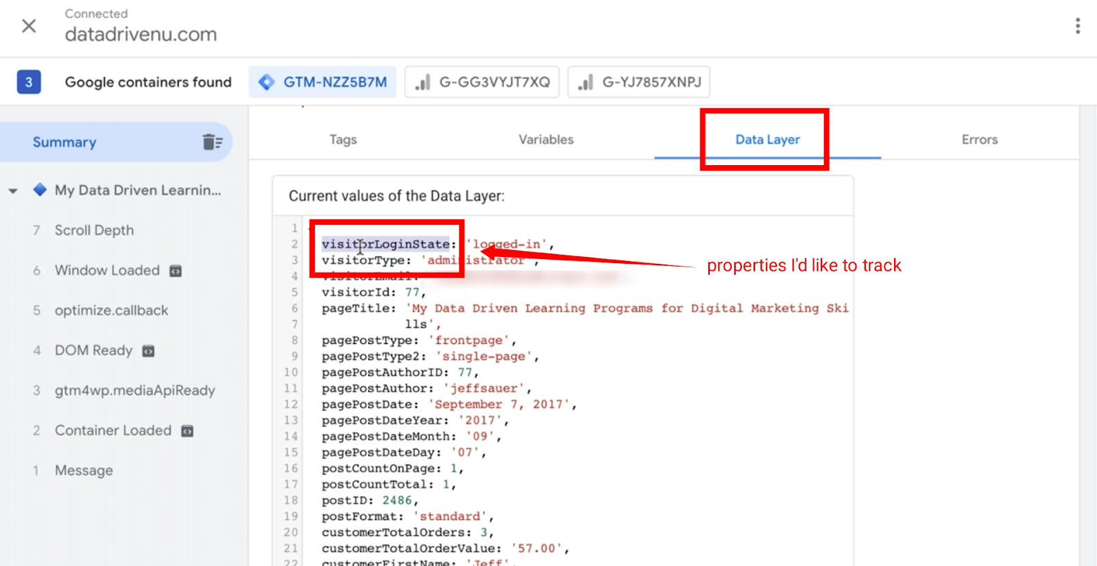Select the GTM-NZZ5B7M container chip

pyautogui.click(x=322, y=82)
